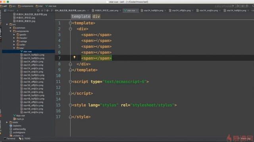Expand the common folder

(11, 28)
